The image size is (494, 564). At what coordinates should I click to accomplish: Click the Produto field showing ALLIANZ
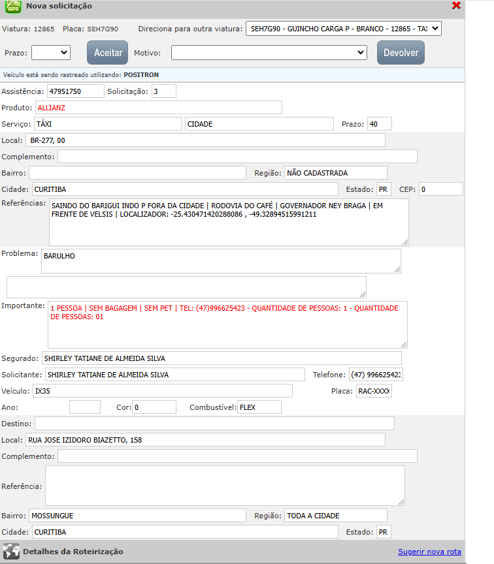[158, 108]
